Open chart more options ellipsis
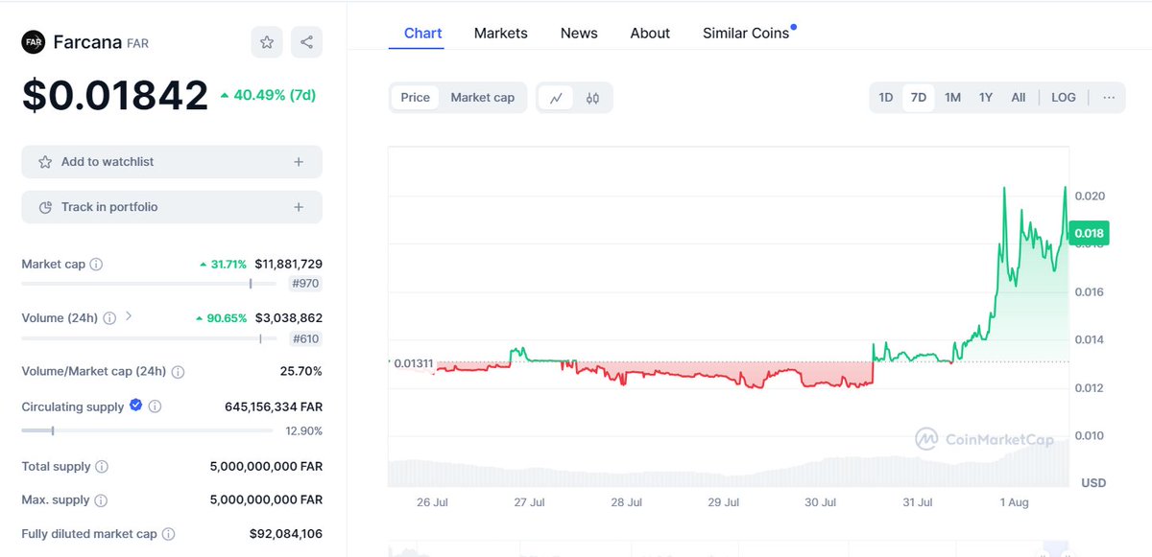The height and width of the screenshot is (557, 1152). (1109, 97)
